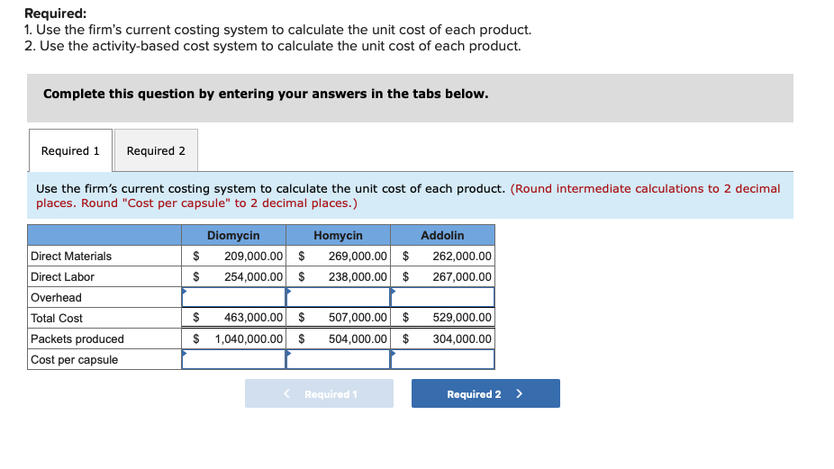This screenshot has width=834, height=469.
Task: Click the blue Required 2 next button
Action: [485, 393]
